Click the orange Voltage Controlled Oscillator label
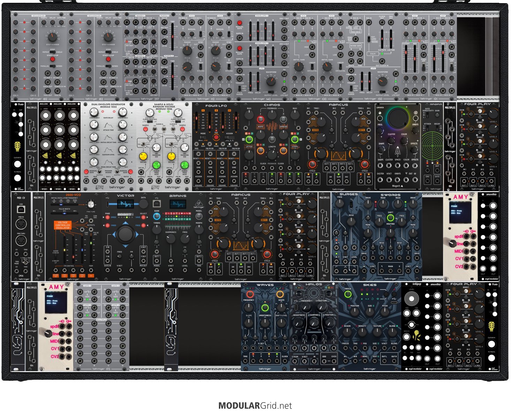Image resolution: width=511 pixels, height=413 pixels. tap(63, 225)
